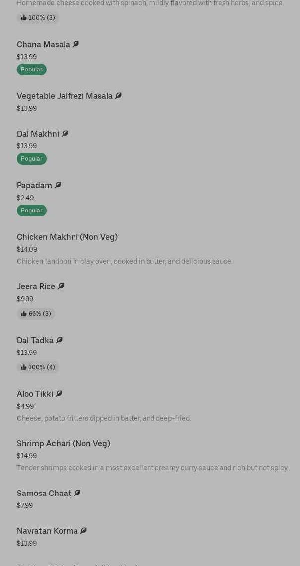
Task: Click the vegetarian leaf next to Vegetable Jalfrezi Masala
Action: coord(118,96)
